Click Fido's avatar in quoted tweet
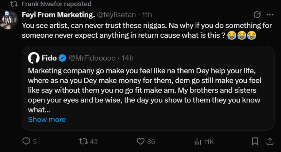This screenshot has width=281, height=152. click(x=34, y=58)
